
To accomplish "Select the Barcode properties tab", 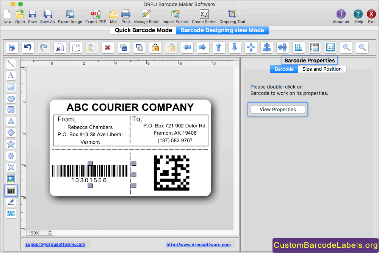I will pyautogui.click(x=284, y=69).
